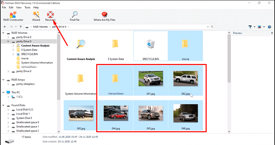Collapse the RAID Volumes tree node
The width and height of the screenshot is (275, 145).
3,33
